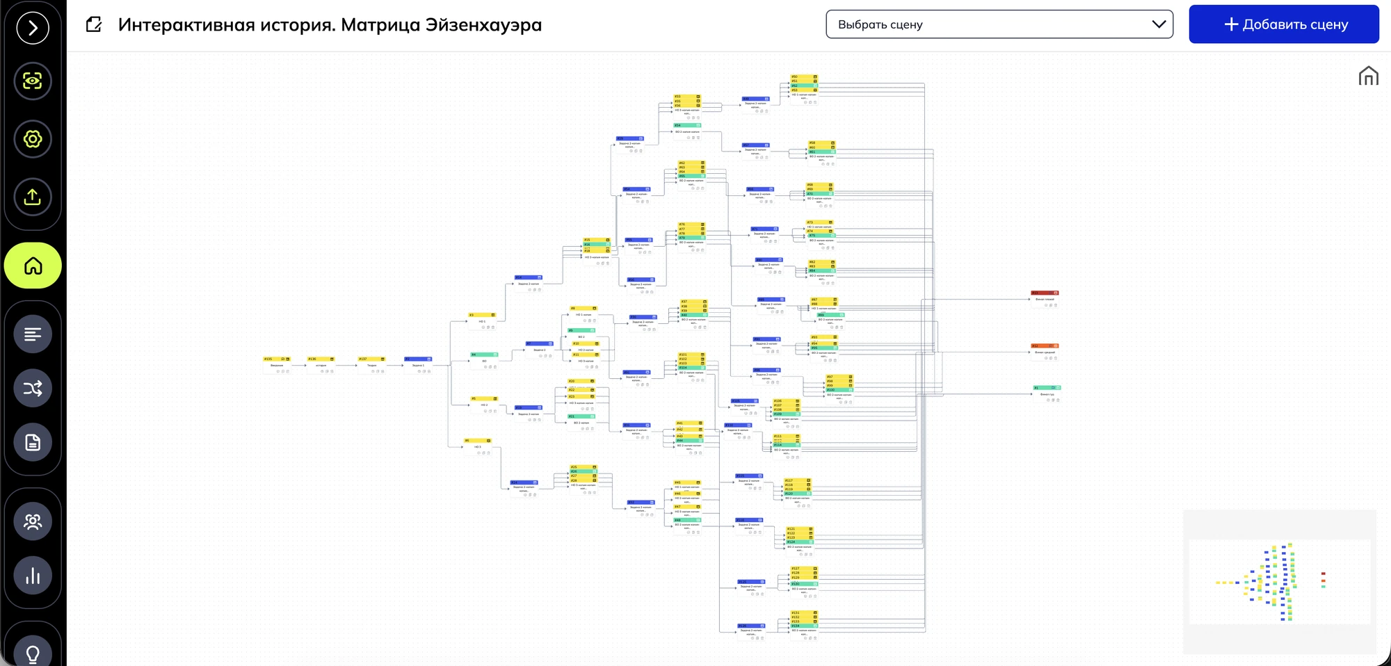Open the bar chart statistics icon
Screen dimensions: 1391x666
pos(33,576)
